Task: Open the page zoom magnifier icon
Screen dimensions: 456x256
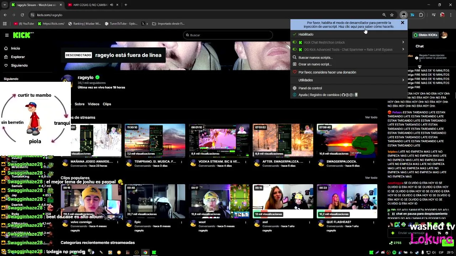Action: (x=384, y=15)
